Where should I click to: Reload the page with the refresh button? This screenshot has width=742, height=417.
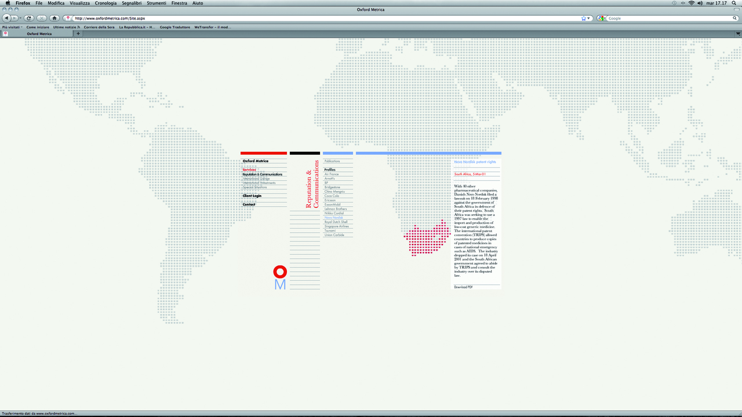[29, 18]
